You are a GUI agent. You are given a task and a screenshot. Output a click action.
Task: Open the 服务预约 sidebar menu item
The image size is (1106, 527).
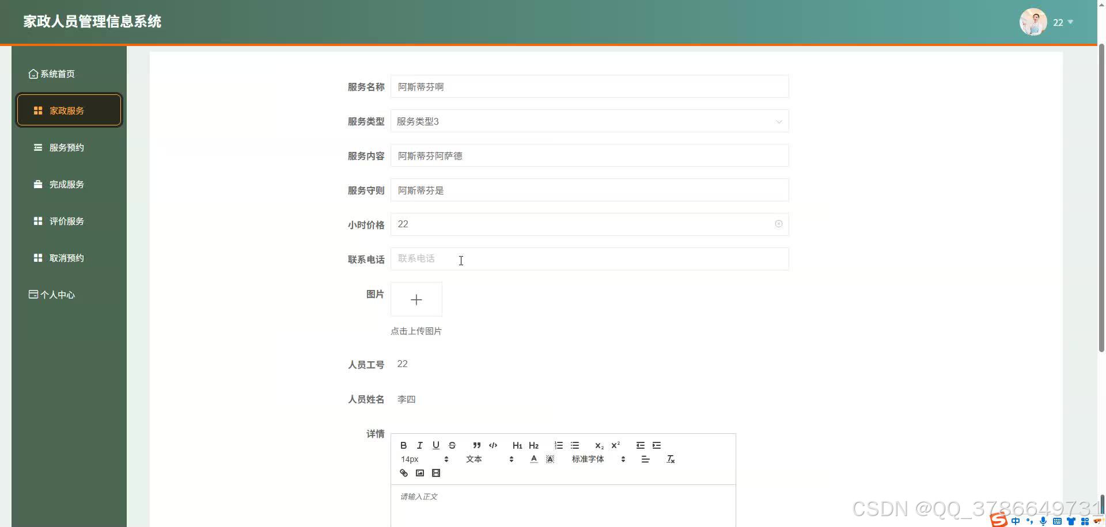(65, 147)
